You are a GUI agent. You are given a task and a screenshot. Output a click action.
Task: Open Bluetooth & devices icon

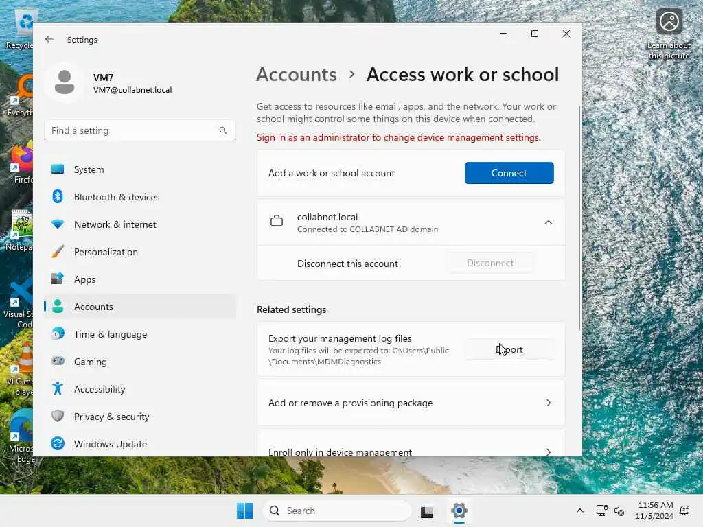58,197
